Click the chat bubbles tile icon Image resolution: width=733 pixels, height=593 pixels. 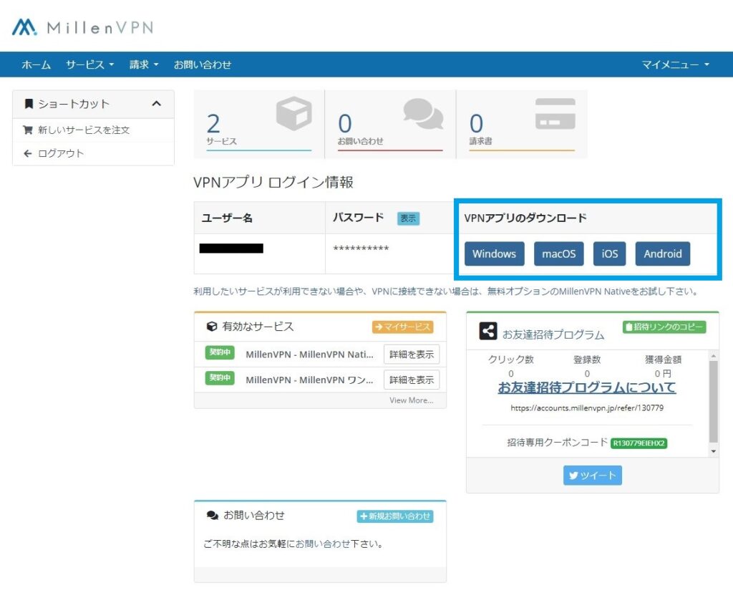click(x=423, y=114)
